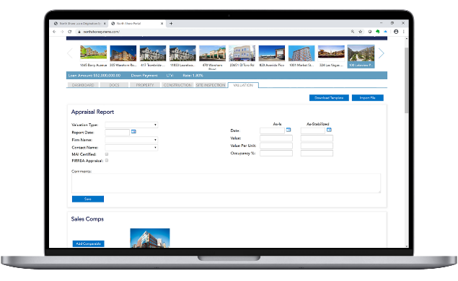Show next properties with the right carousel arrow
The image size is (458, 281).
381,53
